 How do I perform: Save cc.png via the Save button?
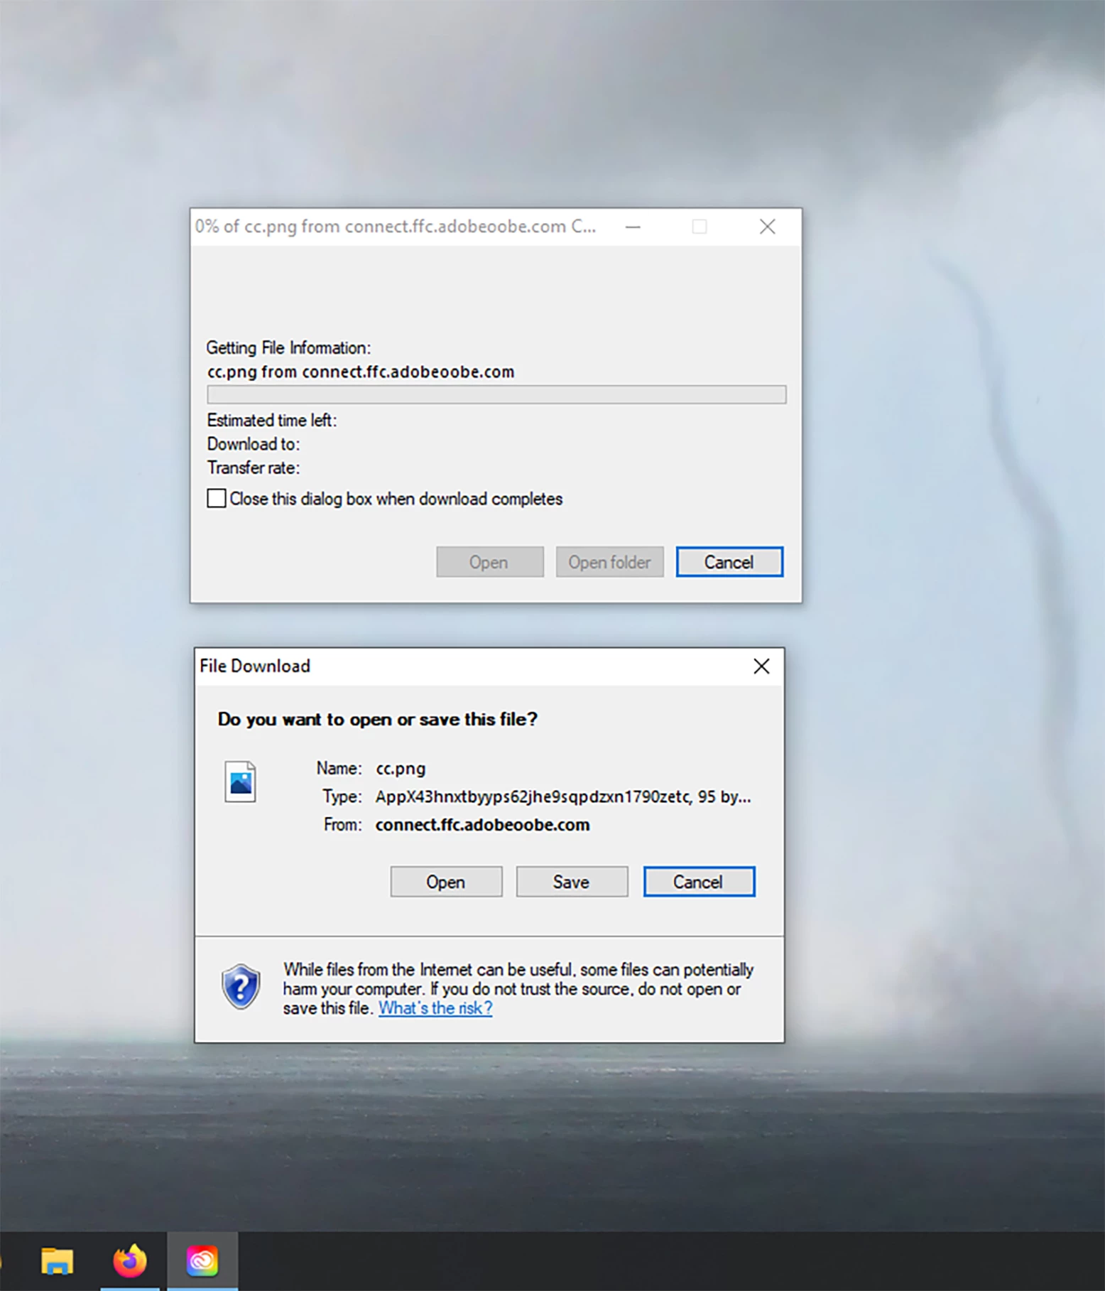click(x=572, y=882)
